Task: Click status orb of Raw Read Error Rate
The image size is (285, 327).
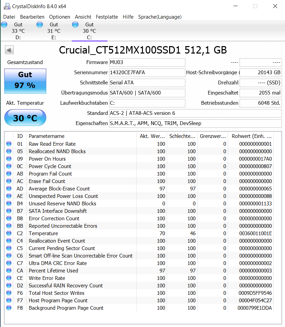Action: 9,144
